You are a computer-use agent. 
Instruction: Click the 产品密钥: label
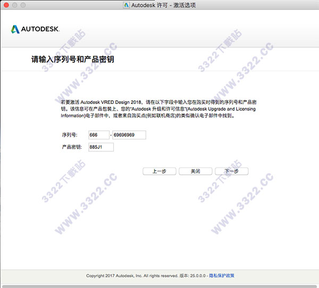(72, 147)
